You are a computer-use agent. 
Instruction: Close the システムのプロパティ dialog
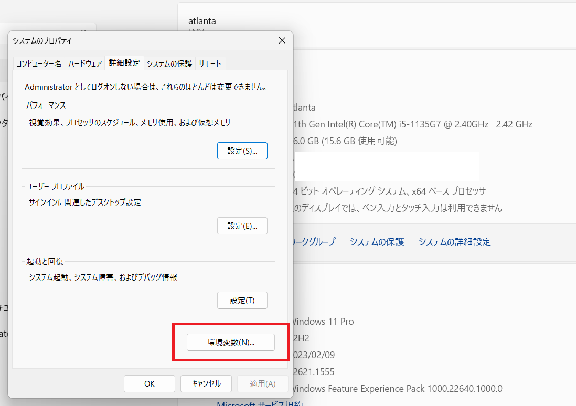pos(282,40)
